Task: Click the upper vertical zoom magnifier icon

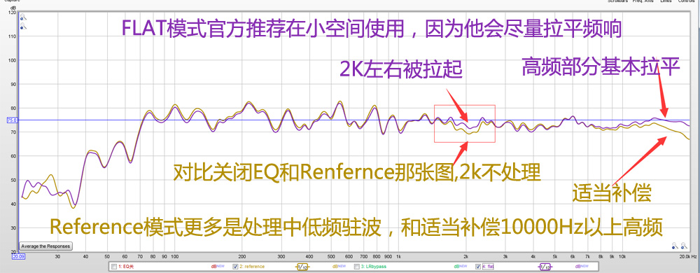Action: pos(23,17)
